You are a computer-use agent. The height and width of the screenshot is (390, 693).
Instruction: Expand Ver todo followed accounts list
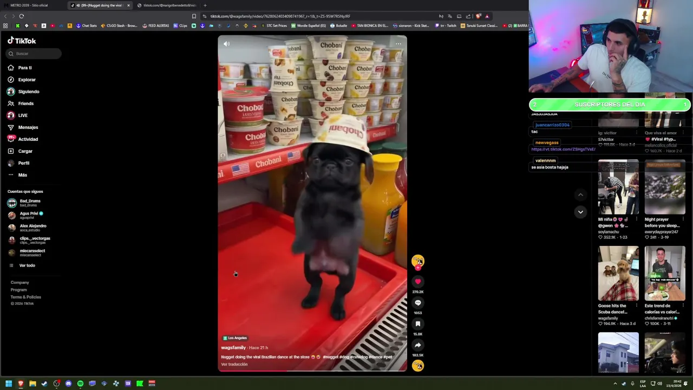[22, 265]
